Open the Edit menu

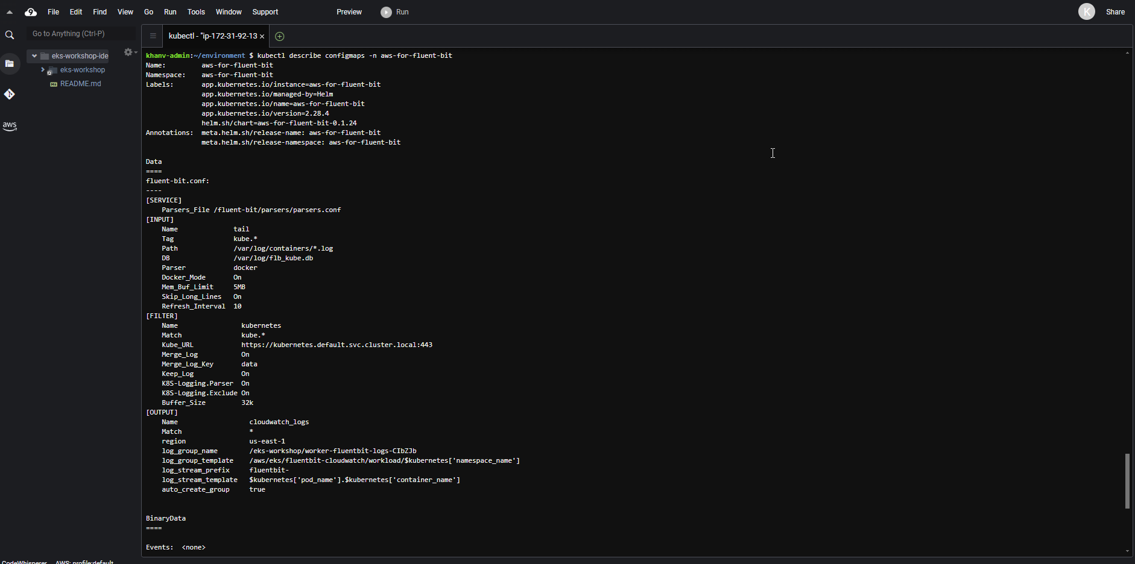coord(75,12)
